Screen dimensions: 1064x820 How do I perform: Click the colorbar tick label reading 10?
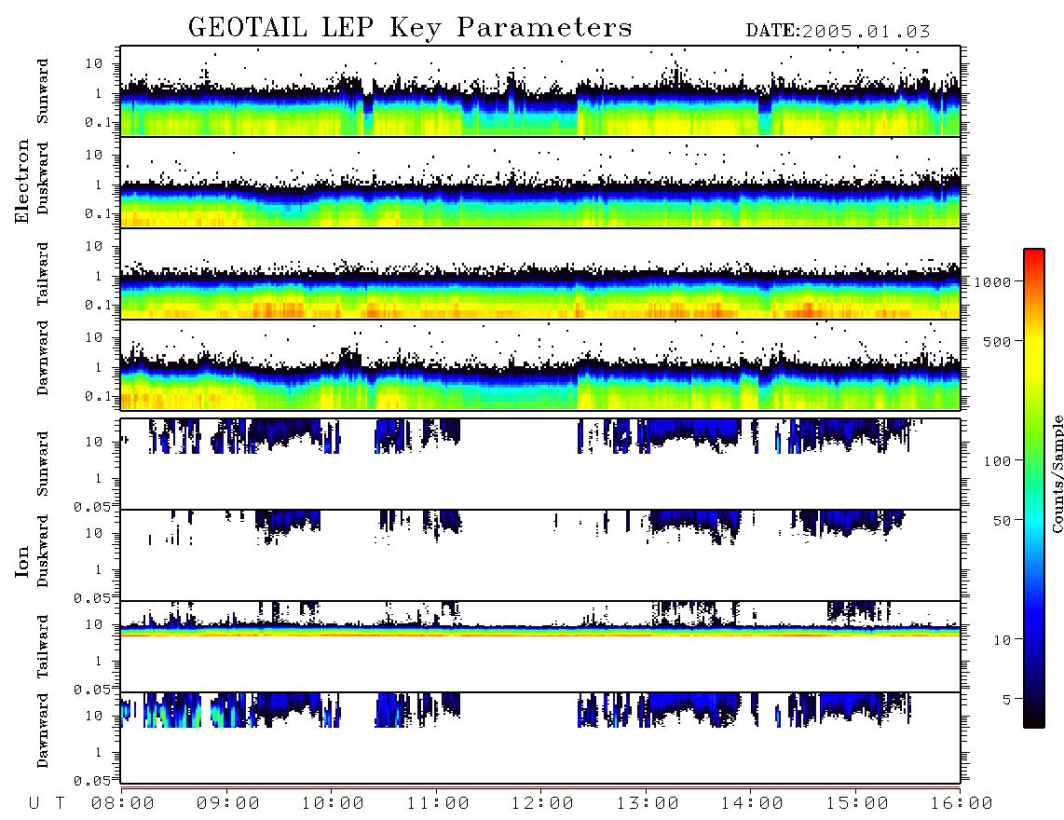point(1003,639)
